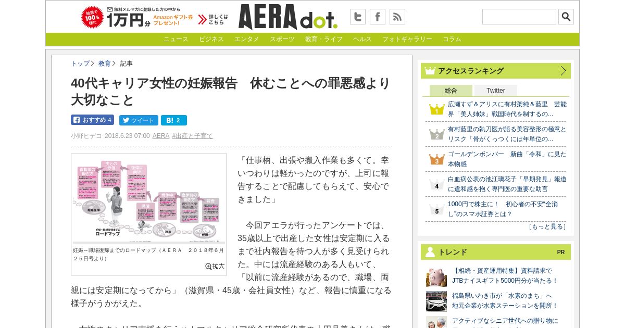Open the ヘルス menu
Image resolution: width=625 pixels, height=328 pixels.
tap(362, 40)
